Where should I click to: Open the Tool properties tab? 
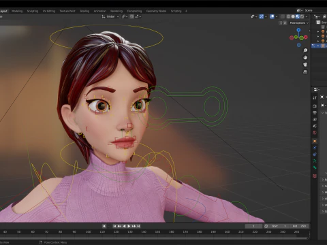tap(315, 98)
